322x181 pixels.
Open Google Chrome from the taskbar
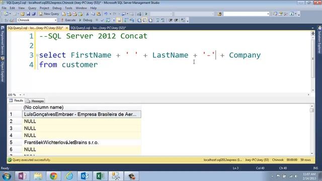click(x=53, y=176)
